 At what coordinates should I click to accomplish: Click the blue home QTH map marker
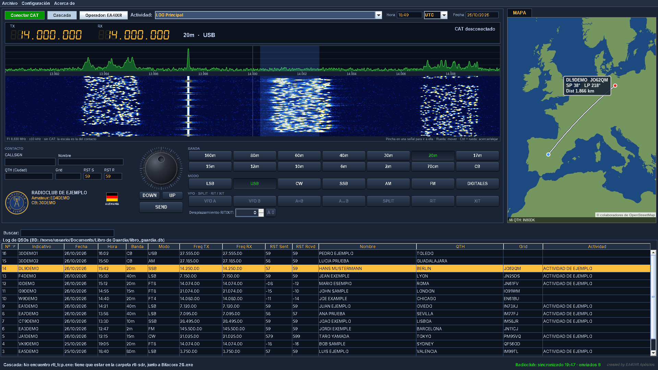[548, 155]
